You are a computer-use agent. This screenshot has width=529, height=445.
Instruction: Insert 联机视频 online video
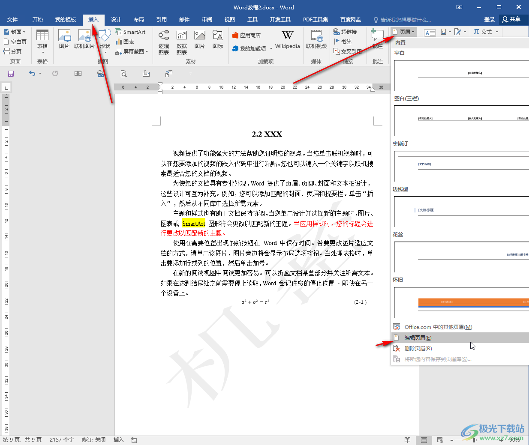316,39
